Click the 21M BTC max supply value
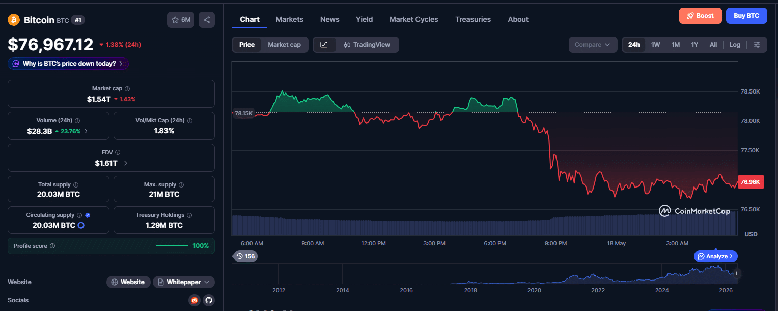778x311 pixels. point(164,194)
